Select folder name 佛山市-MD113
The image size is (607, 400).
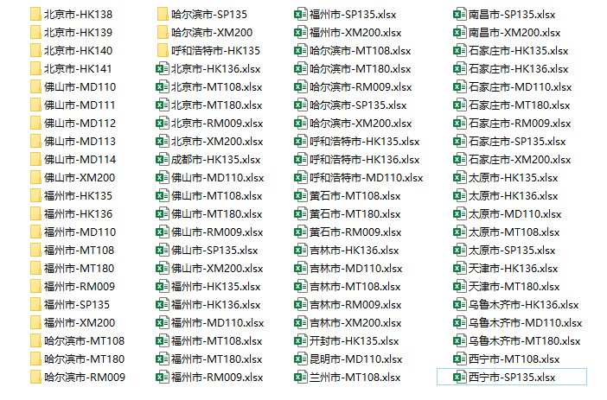pyautogui.click(x=80, y=142)
